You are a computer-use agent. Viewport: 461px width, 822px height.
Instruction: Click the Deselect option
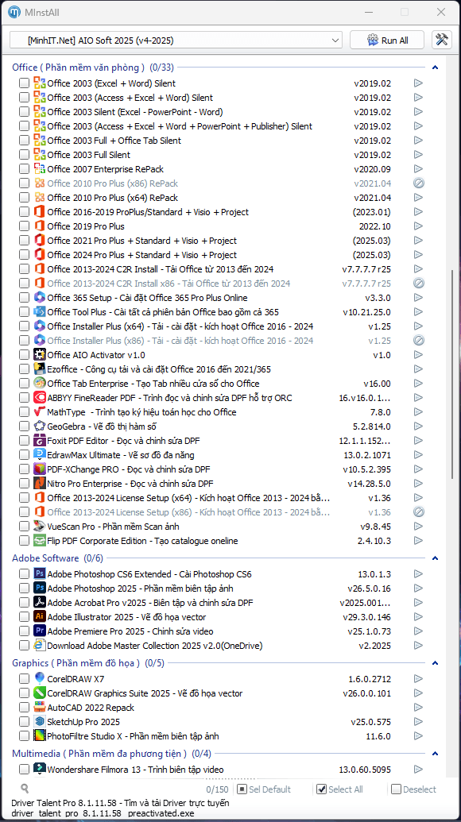tap(413, 789)
